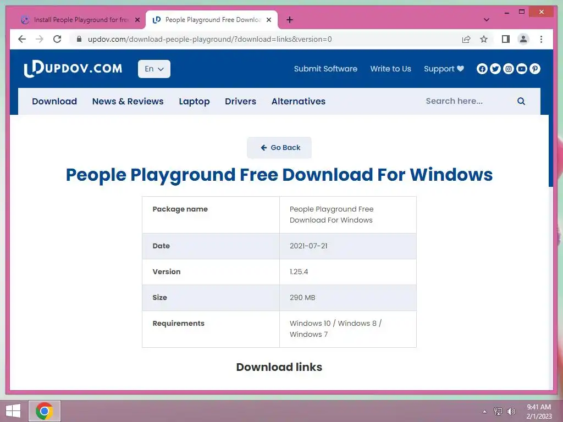
Task: Open the Chrome side panel
Action: click(506, 39)
